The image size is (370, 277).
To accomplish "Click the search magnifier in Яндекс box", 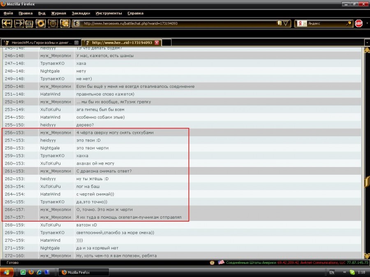I will coord(349,23).
